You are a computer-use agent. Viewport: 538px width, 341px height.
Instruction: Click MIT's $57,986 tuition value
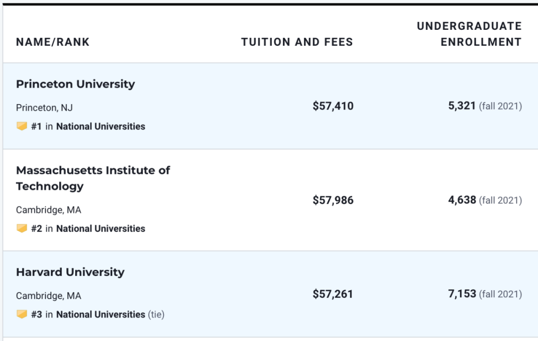click(333, 200)
